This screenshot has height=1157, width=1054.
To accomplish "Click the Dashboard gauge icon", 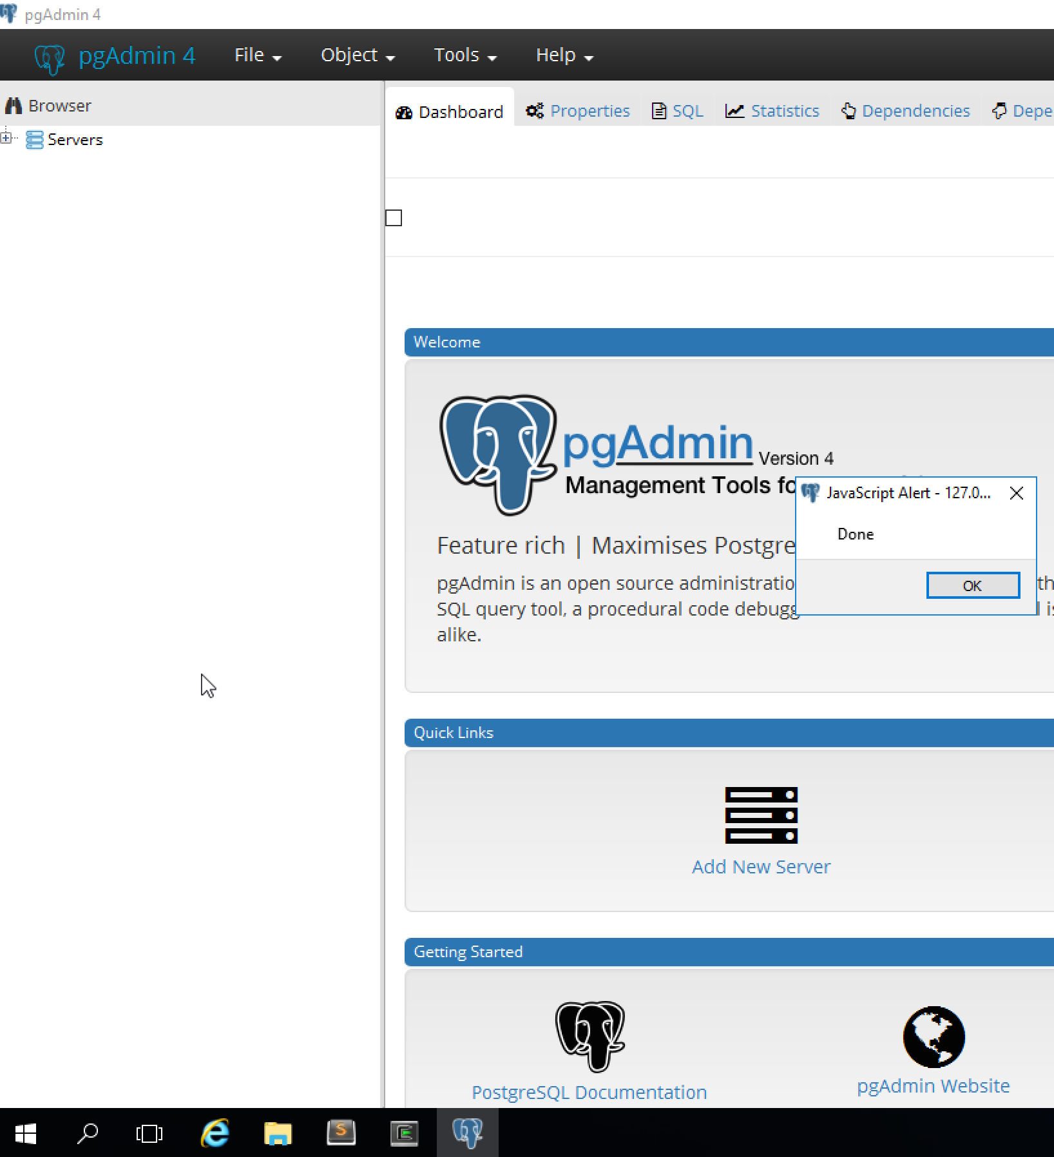I will click(x=404, y=112).
